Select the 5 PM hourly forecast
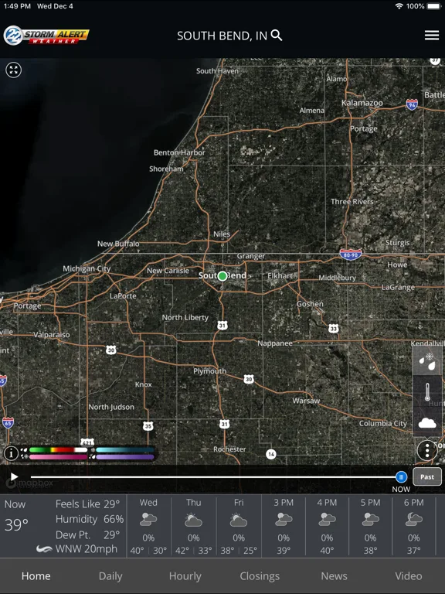The height and width of the screenshot is (594, 445). click(371, 526)
